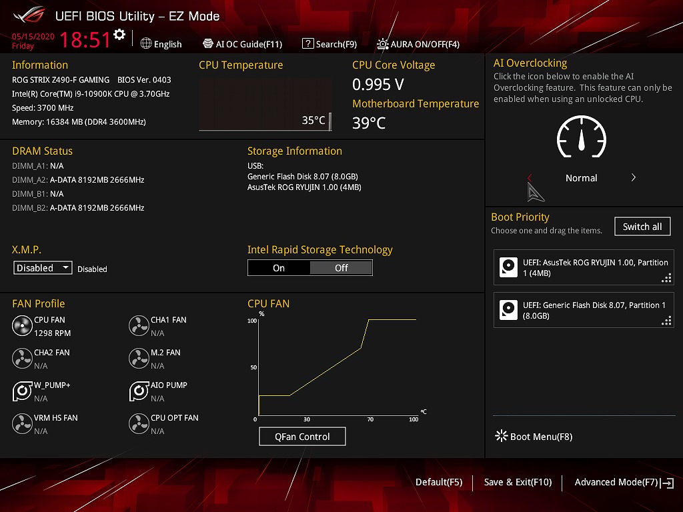Click the AIO PUMP icon
Viewport: 683px width, 512px height.
pos(139,391)
